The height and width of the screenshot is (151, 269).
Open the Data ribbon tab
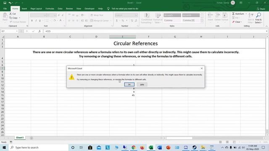60,8
